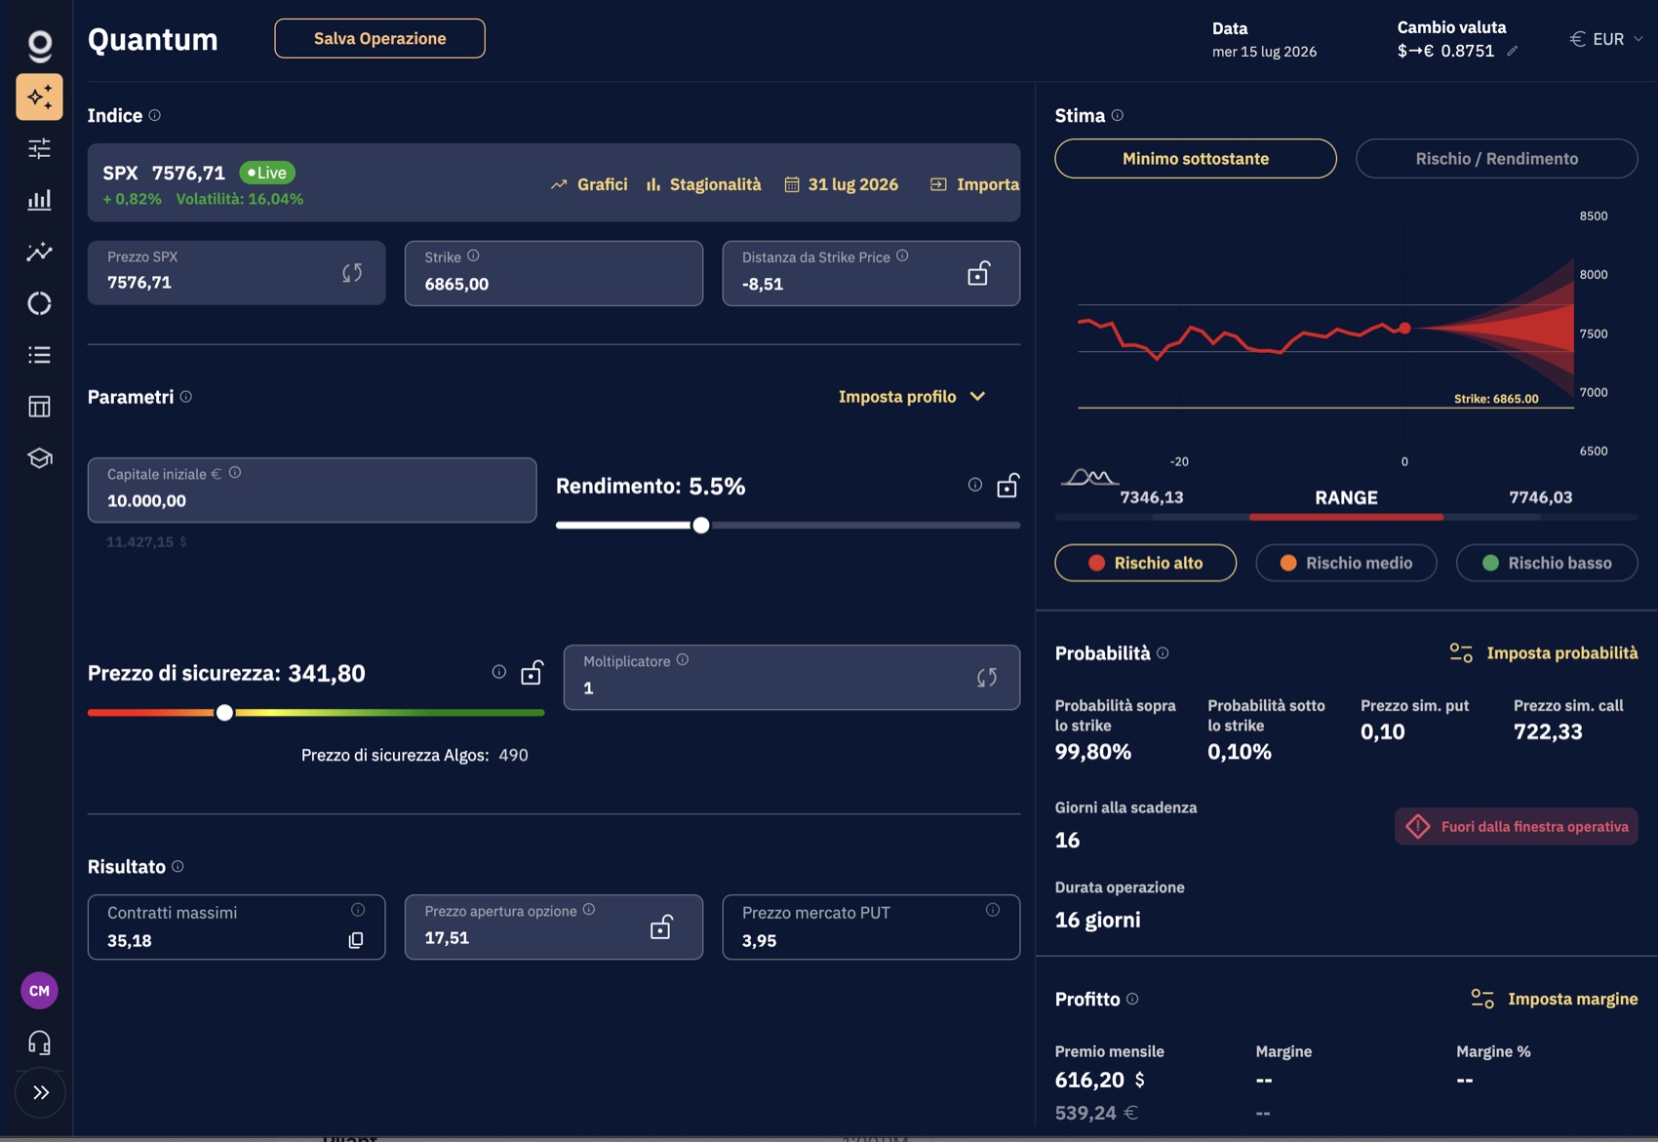
Task: Open the graduation cap academy icon
Action: click(x=39, y=458)
